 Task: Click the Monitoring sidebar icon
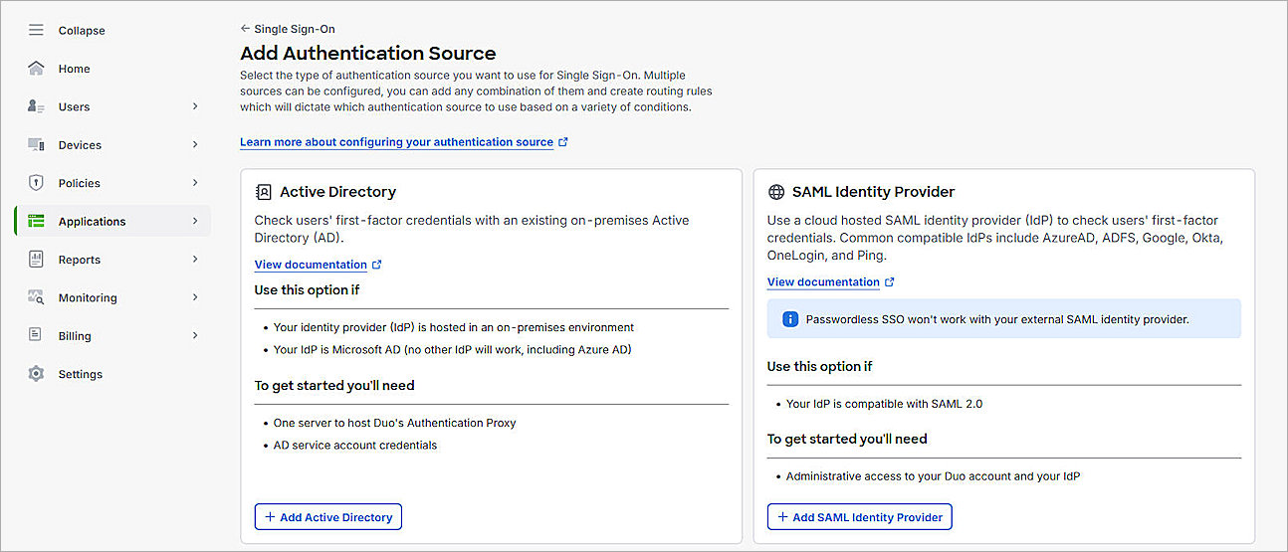(x=36, y=297)
